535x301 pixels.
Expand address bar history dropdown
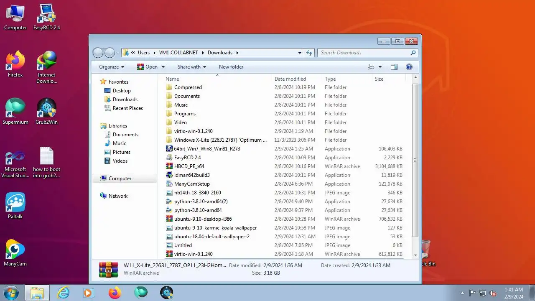(300, 53)
